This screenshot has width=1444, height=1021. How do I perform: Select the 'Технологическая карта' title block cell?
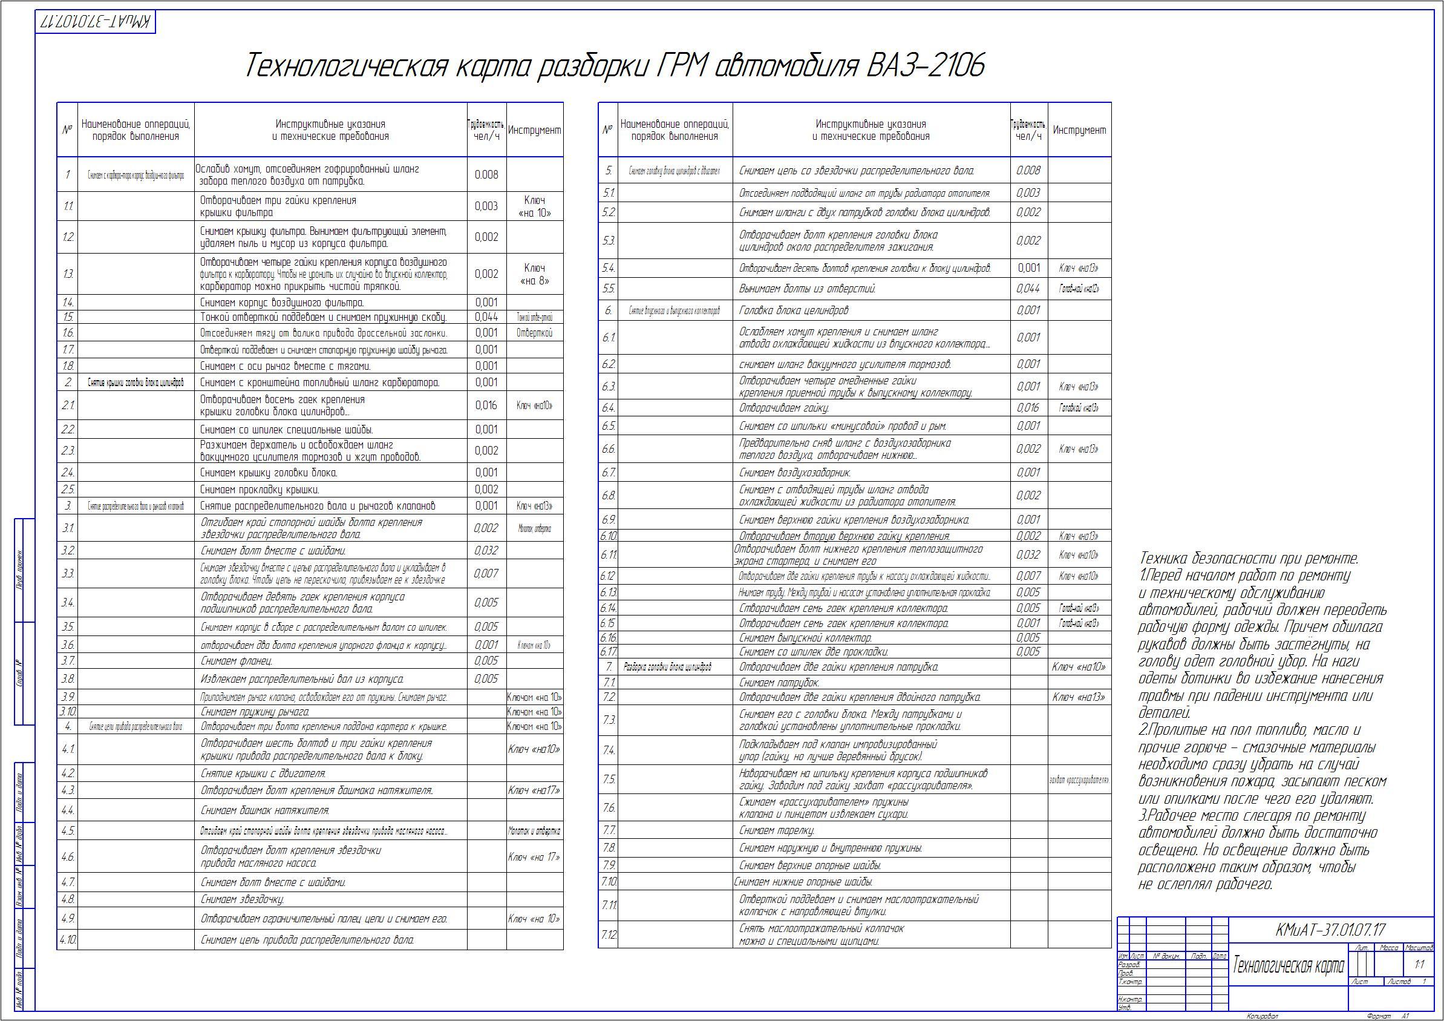[1288, 964]
